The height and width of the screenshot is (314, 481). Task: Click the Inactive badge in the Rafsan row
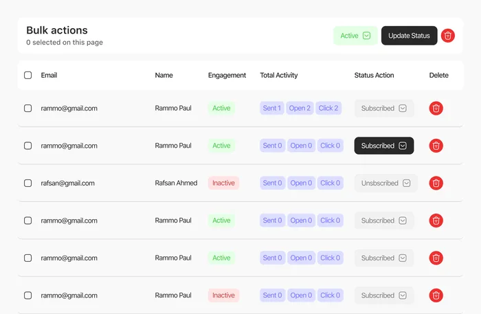223,183
